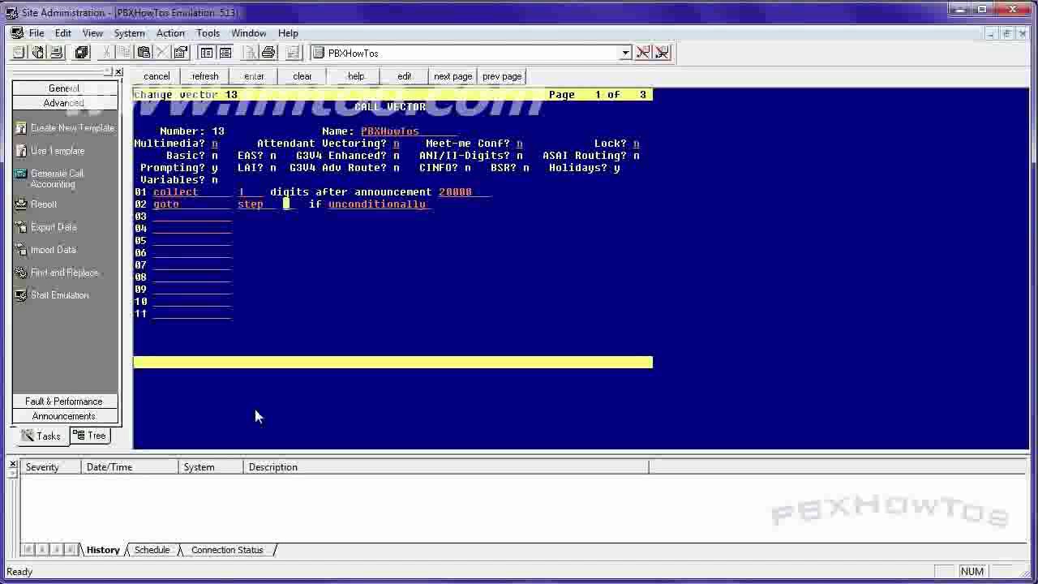1038x584 pixels.
Task: Open the File menu
Action: point(36,33)
